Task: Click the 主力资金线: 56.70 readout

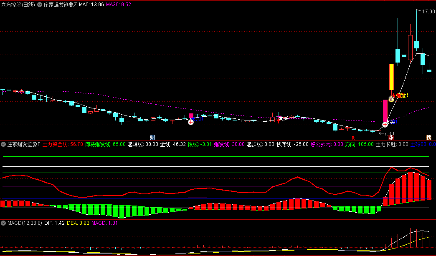Action: pyautogui.click(x=63, y=144)
